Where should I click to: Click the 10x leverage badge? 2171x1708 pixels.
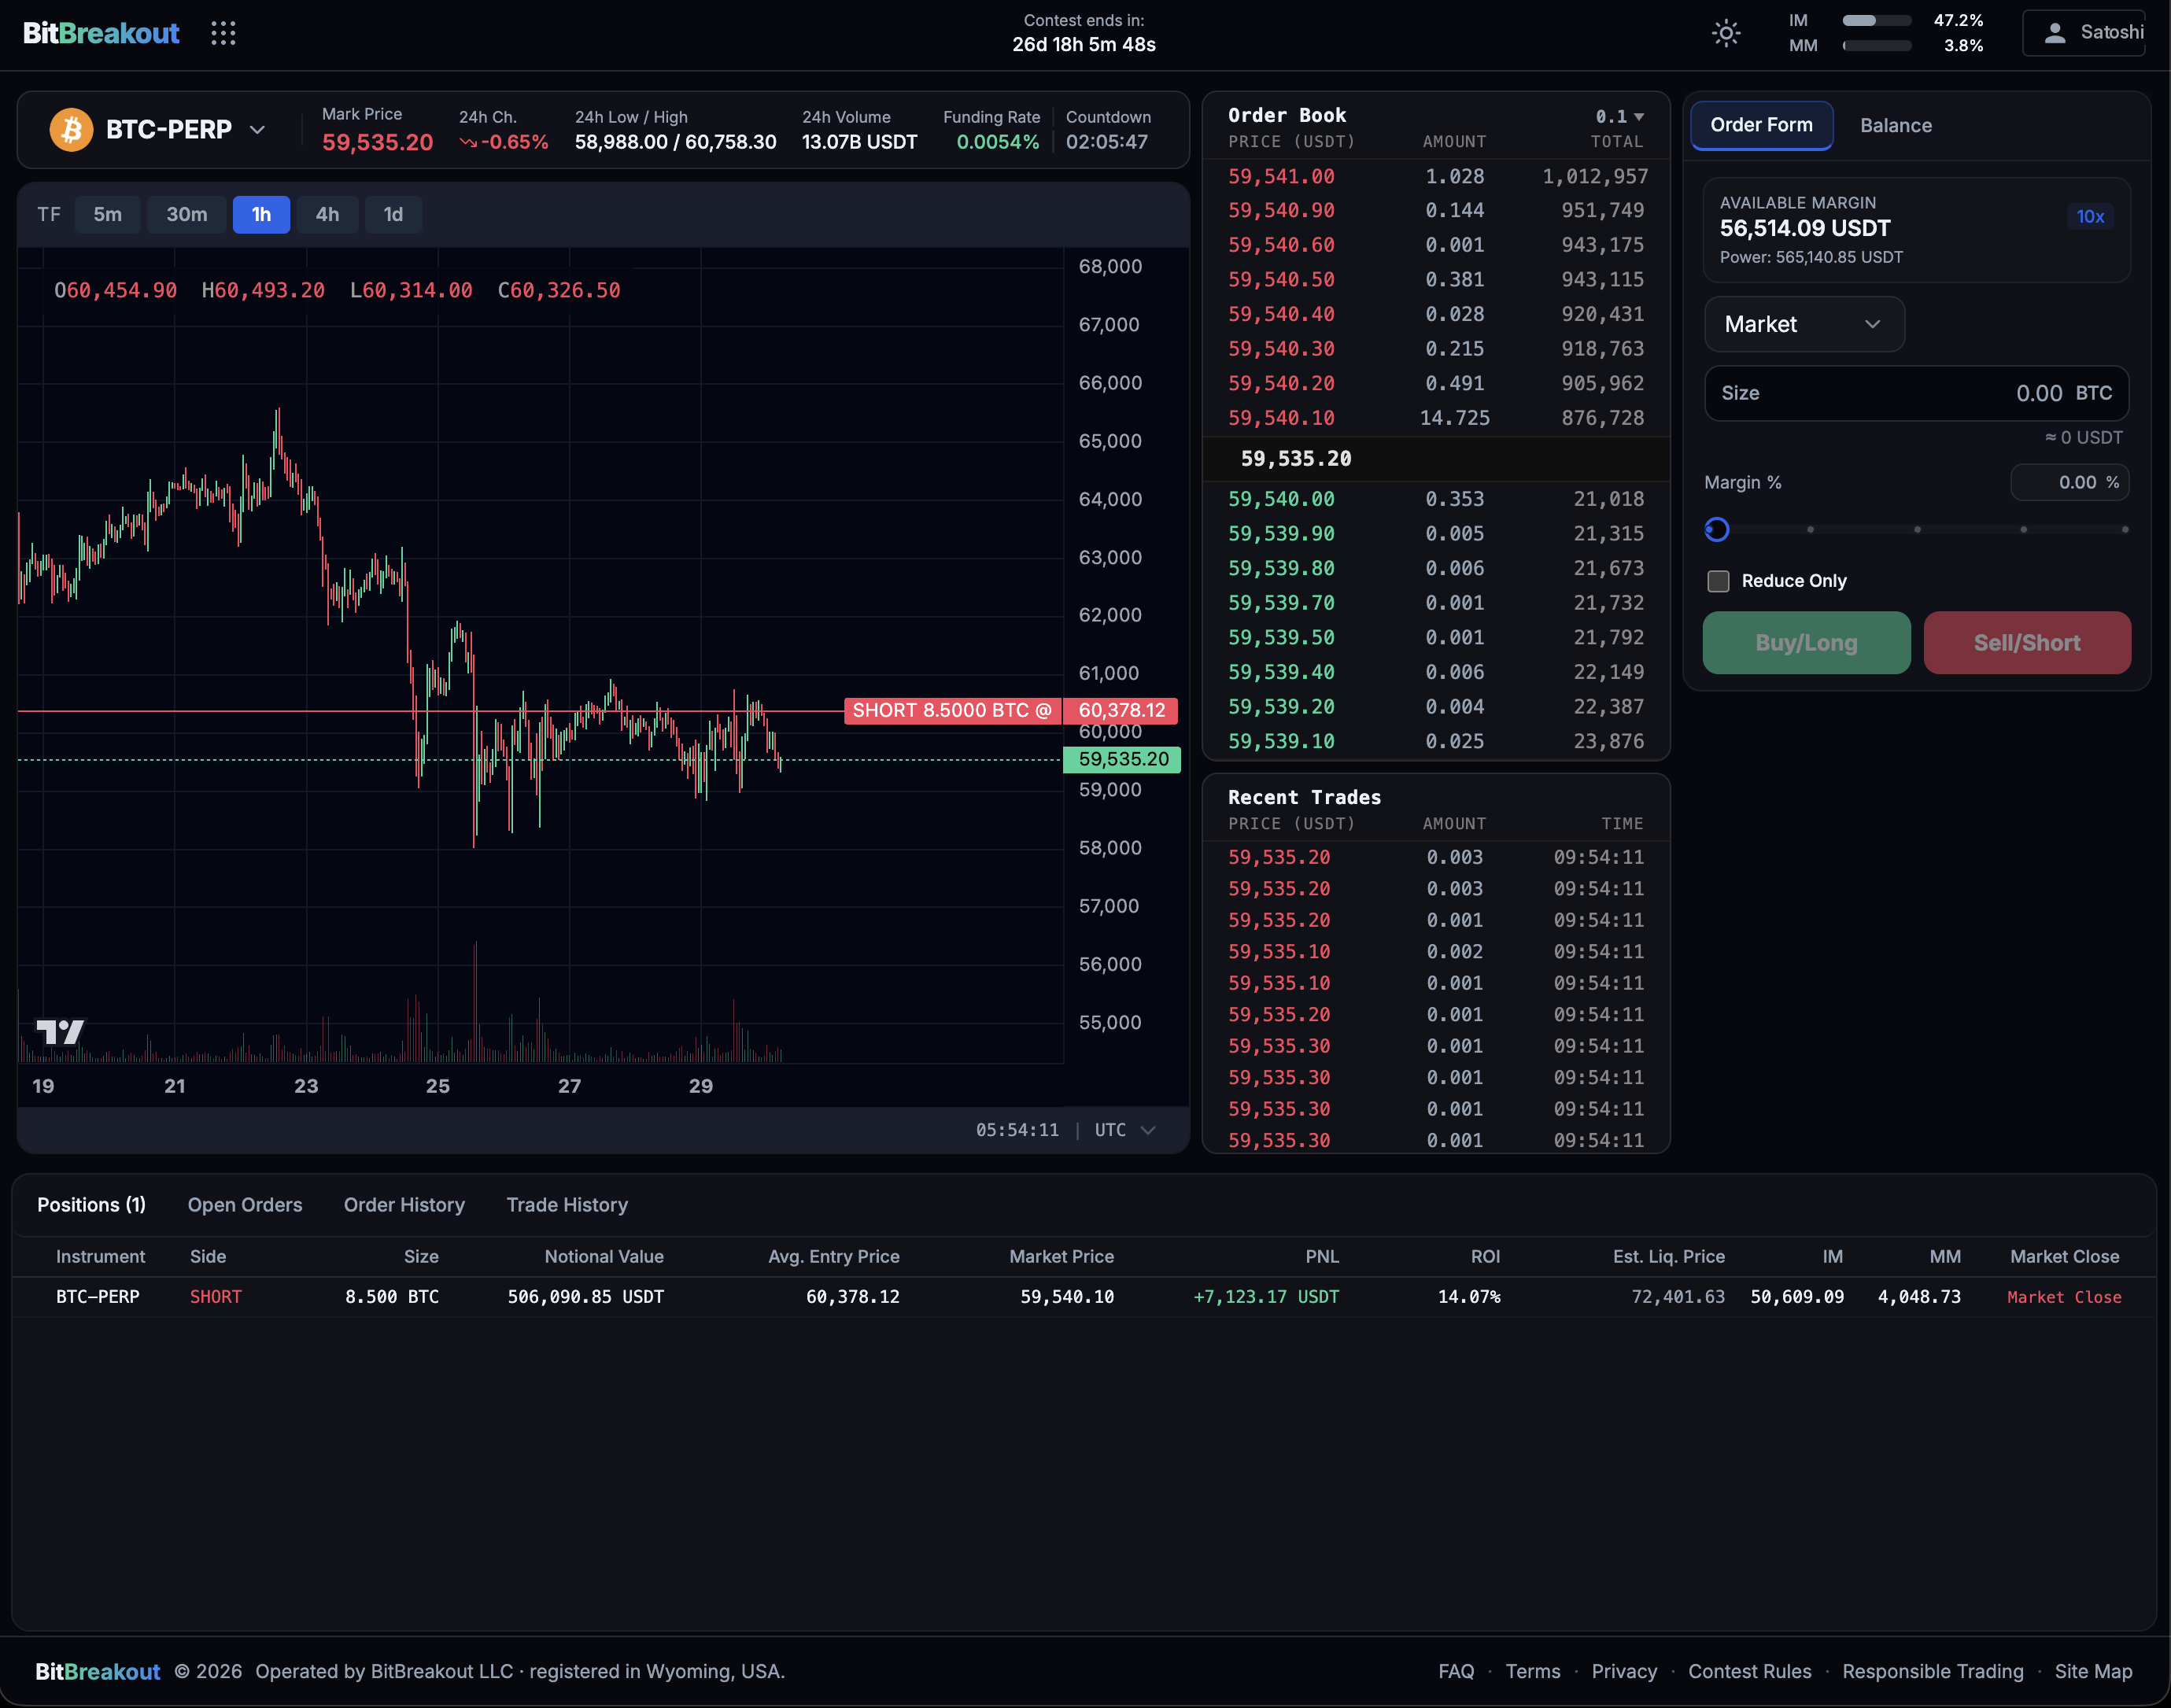tap(2090, 216)
